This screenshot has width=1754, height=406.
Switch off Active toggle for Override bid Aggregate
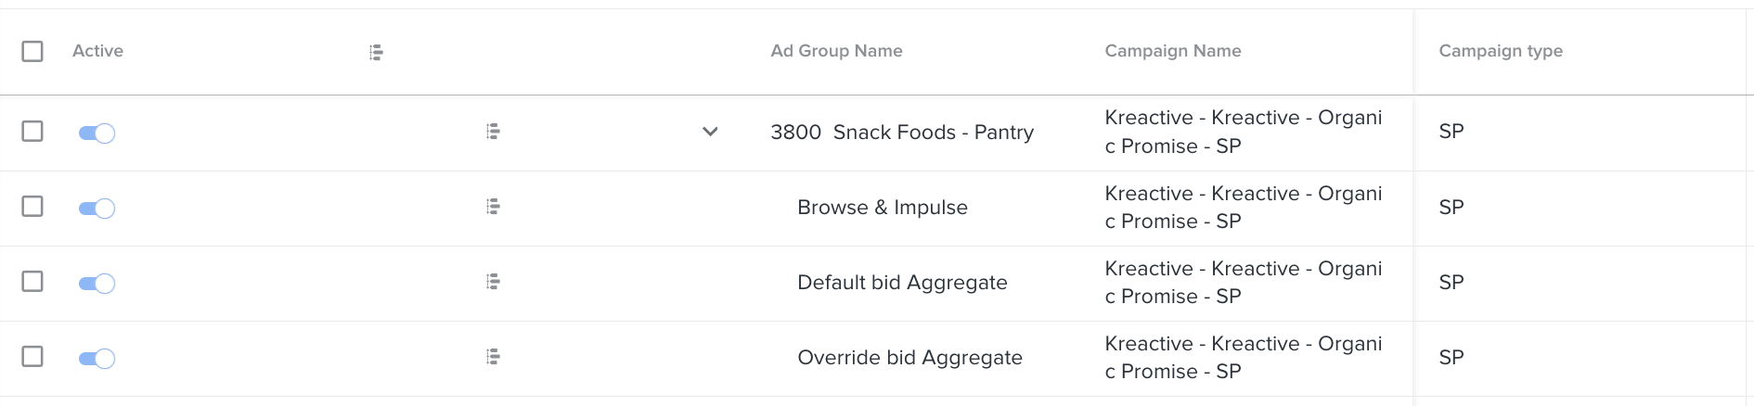pyautogui.click(x=97, y=359)
